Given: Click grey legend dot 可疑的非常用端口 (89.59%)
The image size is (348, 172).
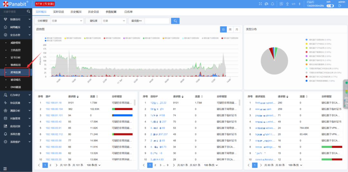Looking at the screenshot, I should [307, 73].
